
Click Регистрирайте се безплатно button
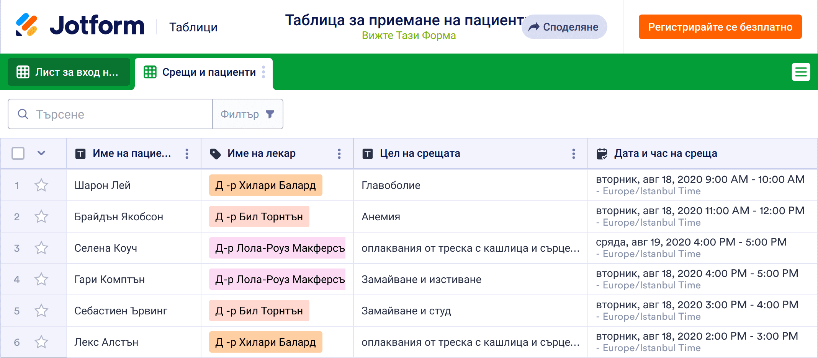(x=720, y=27)
